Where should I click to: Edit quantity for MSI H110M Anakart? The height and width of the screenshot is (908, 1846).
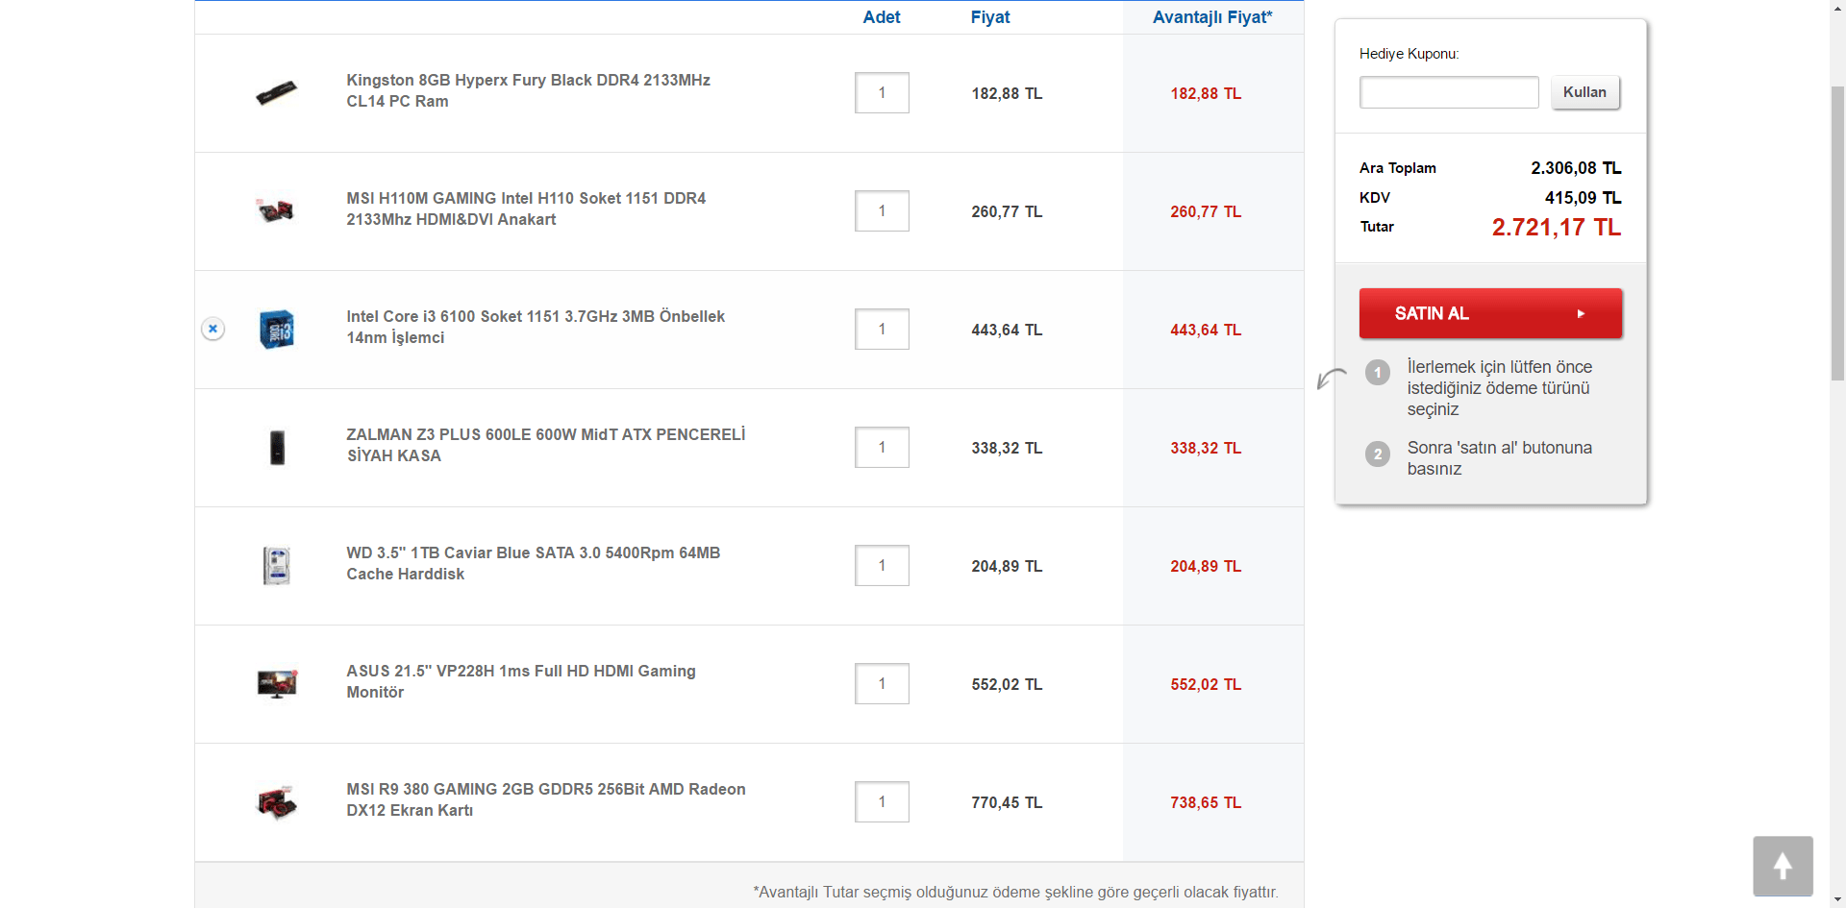point(882,211)
